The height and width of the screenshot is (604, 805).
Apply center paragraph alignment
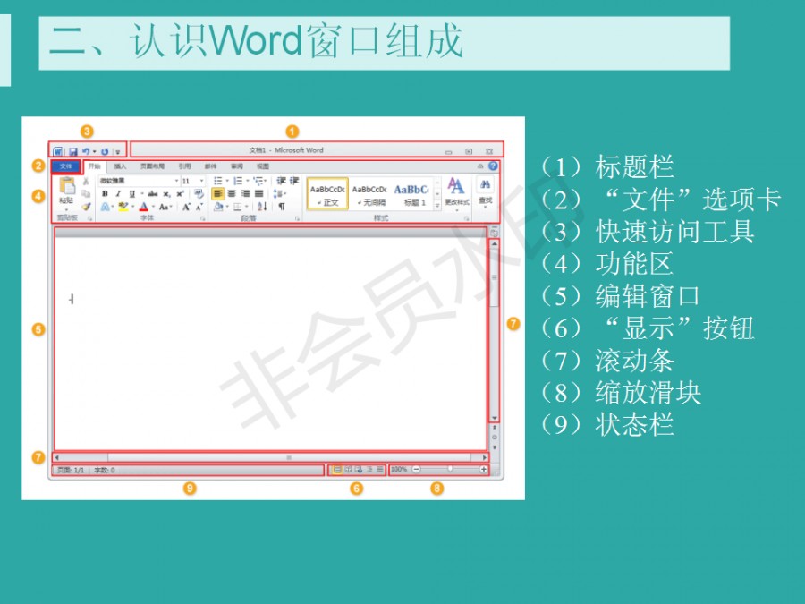point(232,193)
